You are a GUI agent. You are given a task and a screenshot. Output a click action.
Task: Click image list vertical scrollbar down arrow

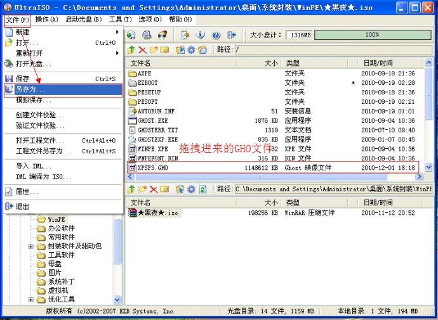[x=428, y=167]
